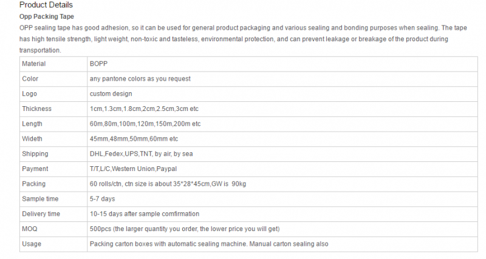Viewport: 486px width, 259px height.
Task: Click the Product Details heading
Action: click(x=46, y=5)
